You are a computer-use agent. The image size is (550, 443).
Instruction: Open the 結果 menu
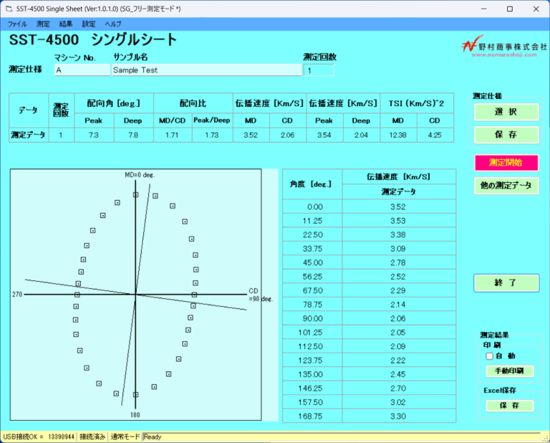click(x=66, y=24)
